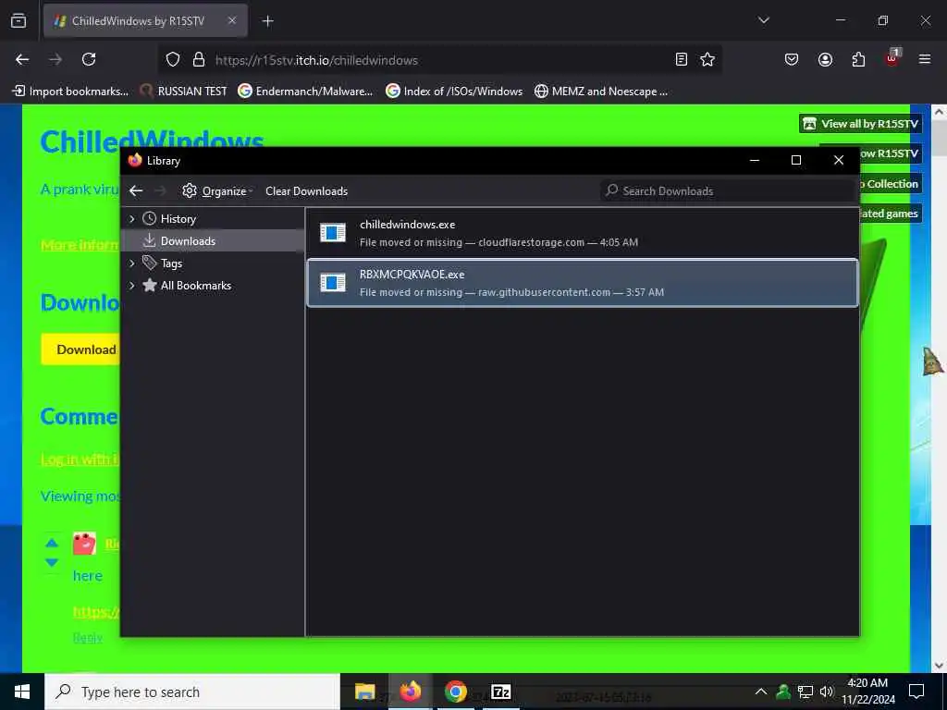The height and width of the screenshot is (710, 947).
Task: Open File Explorer from the taskbar
Action: (x=364, y=692)
